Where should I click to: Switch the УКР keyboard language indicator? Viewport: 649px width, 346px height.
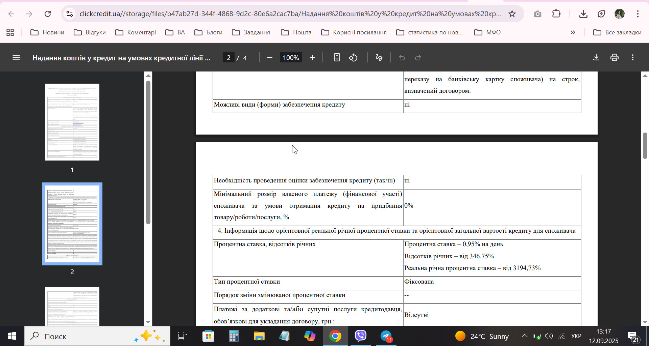click(x=576, y=336)
